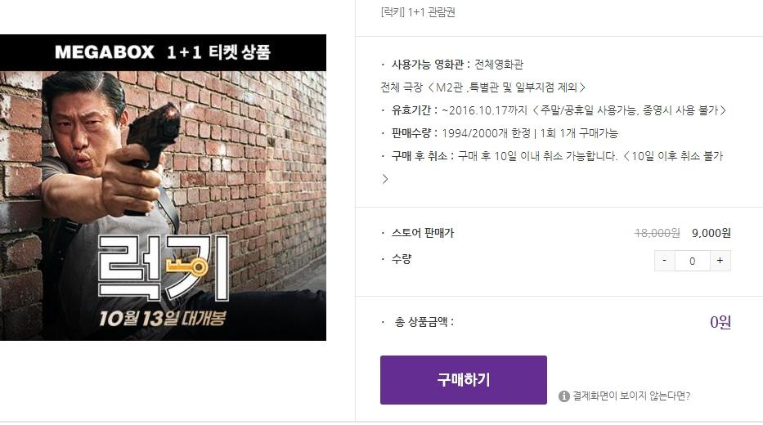Click the 스토어 판매가 label

click(422, 233)
